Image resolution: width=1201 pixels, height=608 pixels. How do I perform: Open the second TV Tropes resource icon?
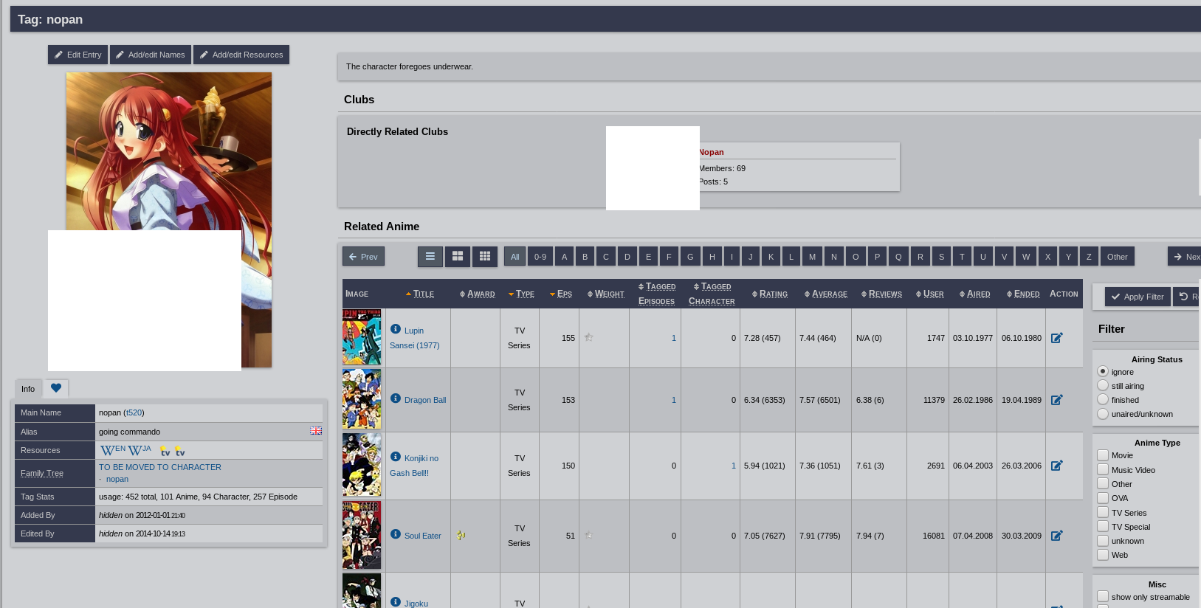tap(180, 451)
